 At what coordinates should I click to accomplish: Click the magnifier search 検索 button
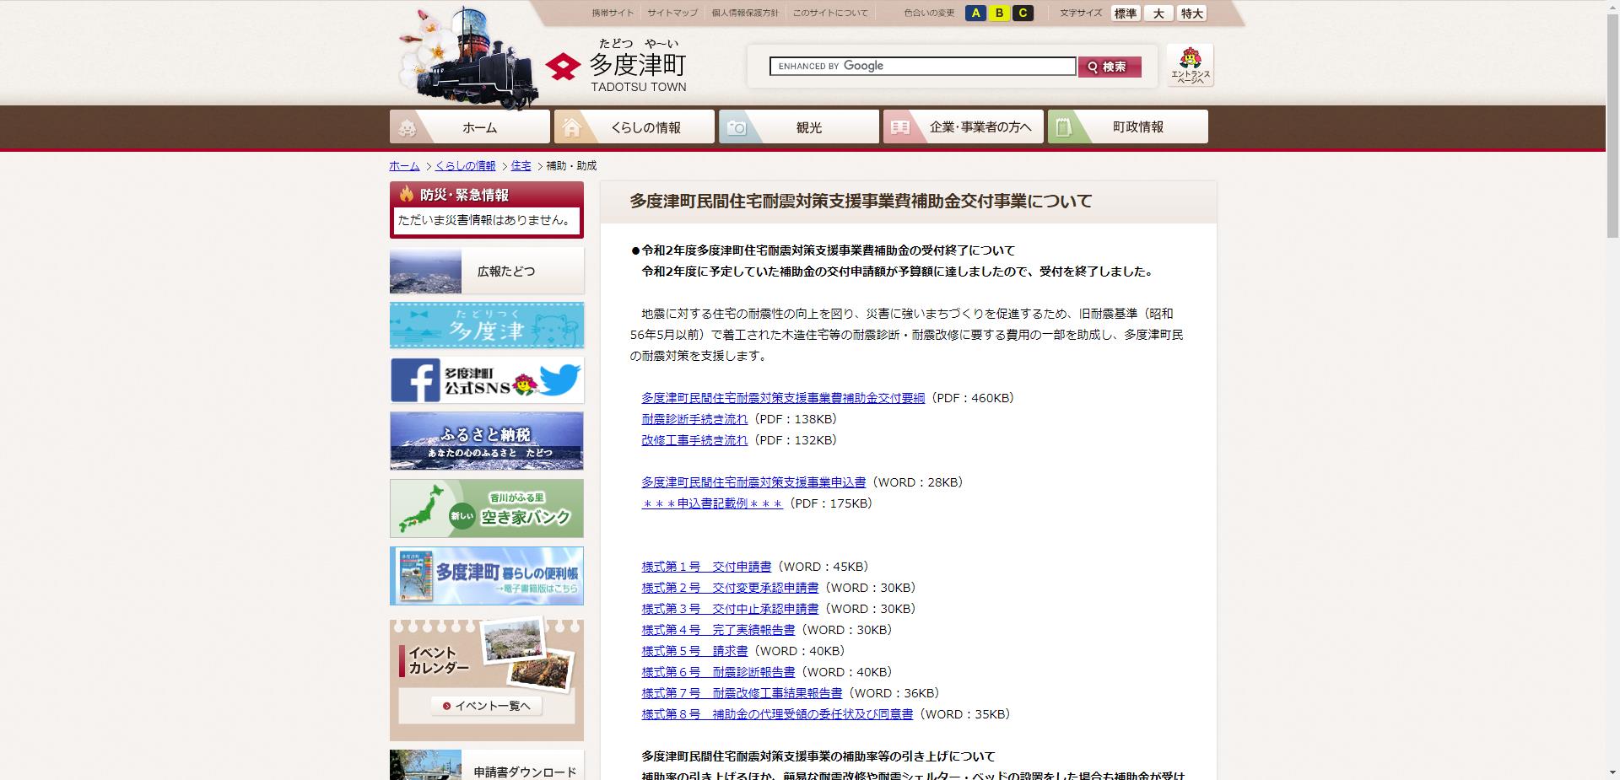[x=1109, y=66]
